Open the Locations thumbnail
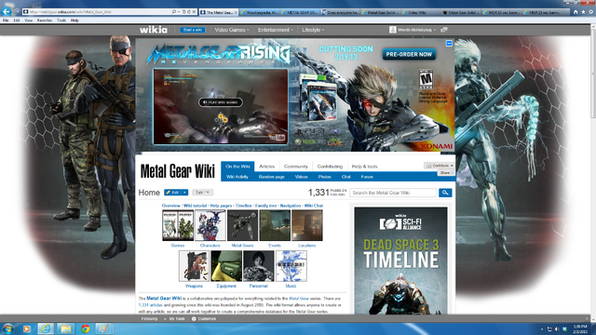Screen dimensions: 596x335 (x=307, y=226)
